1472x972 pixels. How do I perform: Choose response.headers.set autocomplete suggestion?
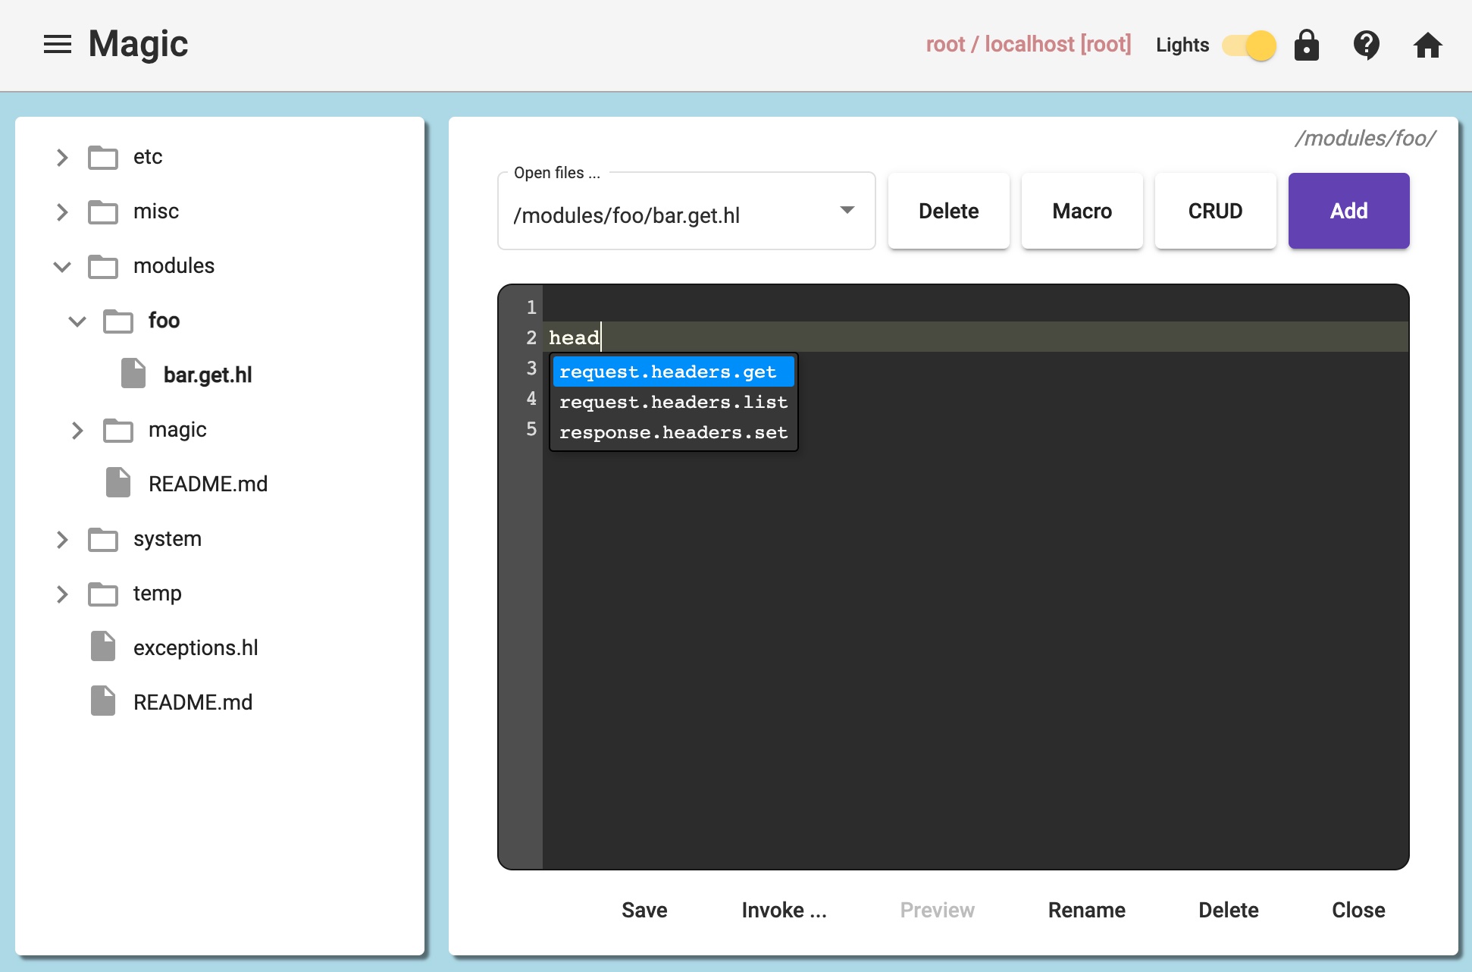pyautogui.click(x=673, y=432)
